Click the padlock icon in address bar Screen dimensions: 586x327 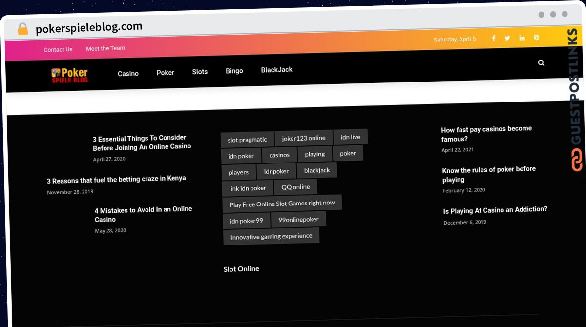point(23,29)
